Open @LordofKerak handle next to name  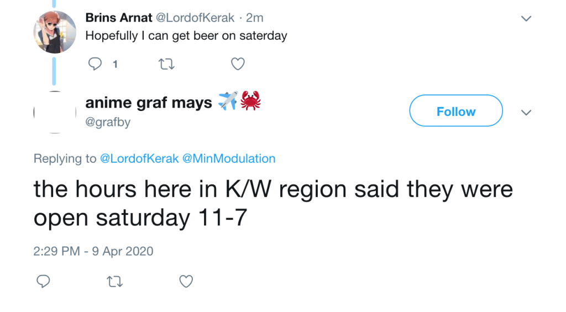(195, 18)
